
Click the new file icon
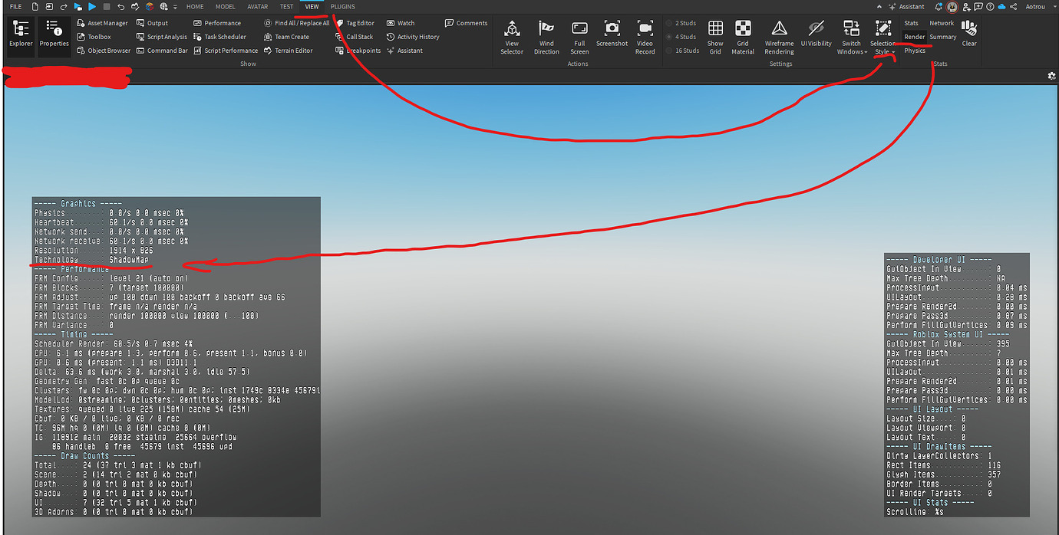[x=35, y=6]
